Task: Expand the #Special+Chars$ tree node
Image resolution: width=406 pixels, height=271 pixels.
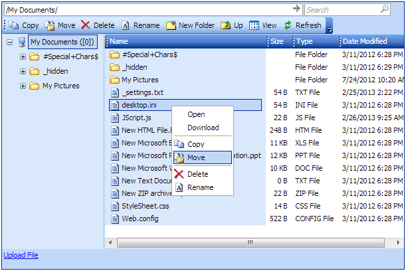Action: (x=23, y=56)
